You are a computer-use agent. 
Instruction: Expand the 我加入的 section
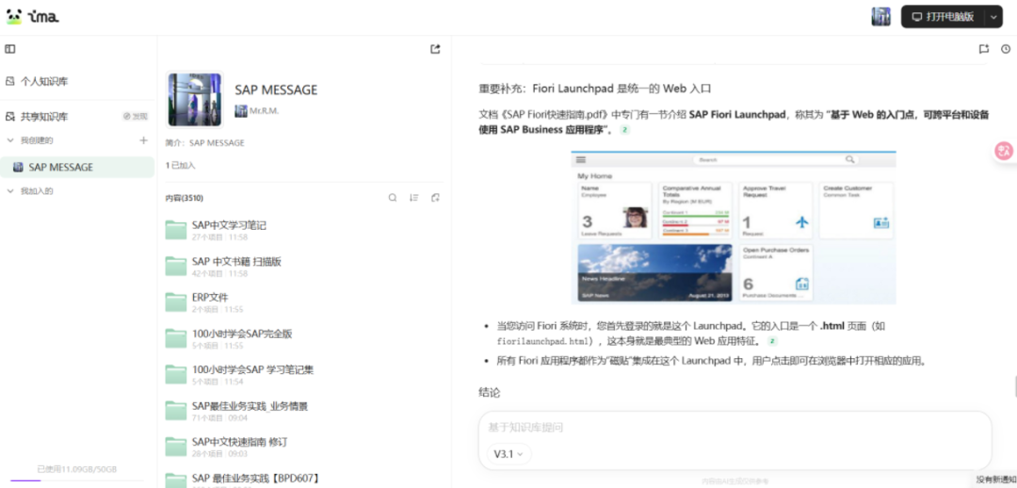[x=10, y=191]
